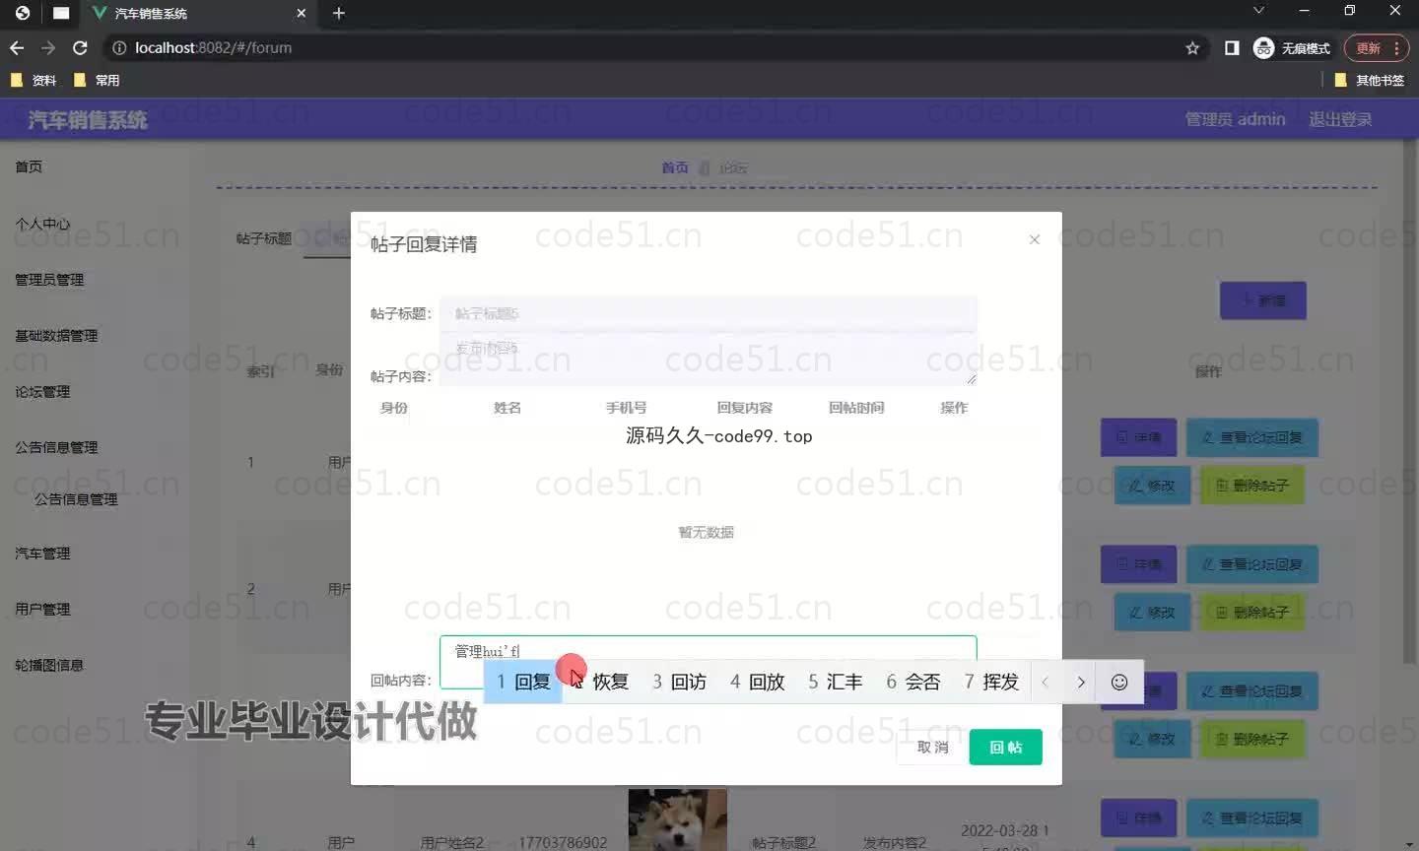Open the 资料 bookmarks folder
Image resolution: width=1419 pixels, height=851 pixels.
pos(34,80)
